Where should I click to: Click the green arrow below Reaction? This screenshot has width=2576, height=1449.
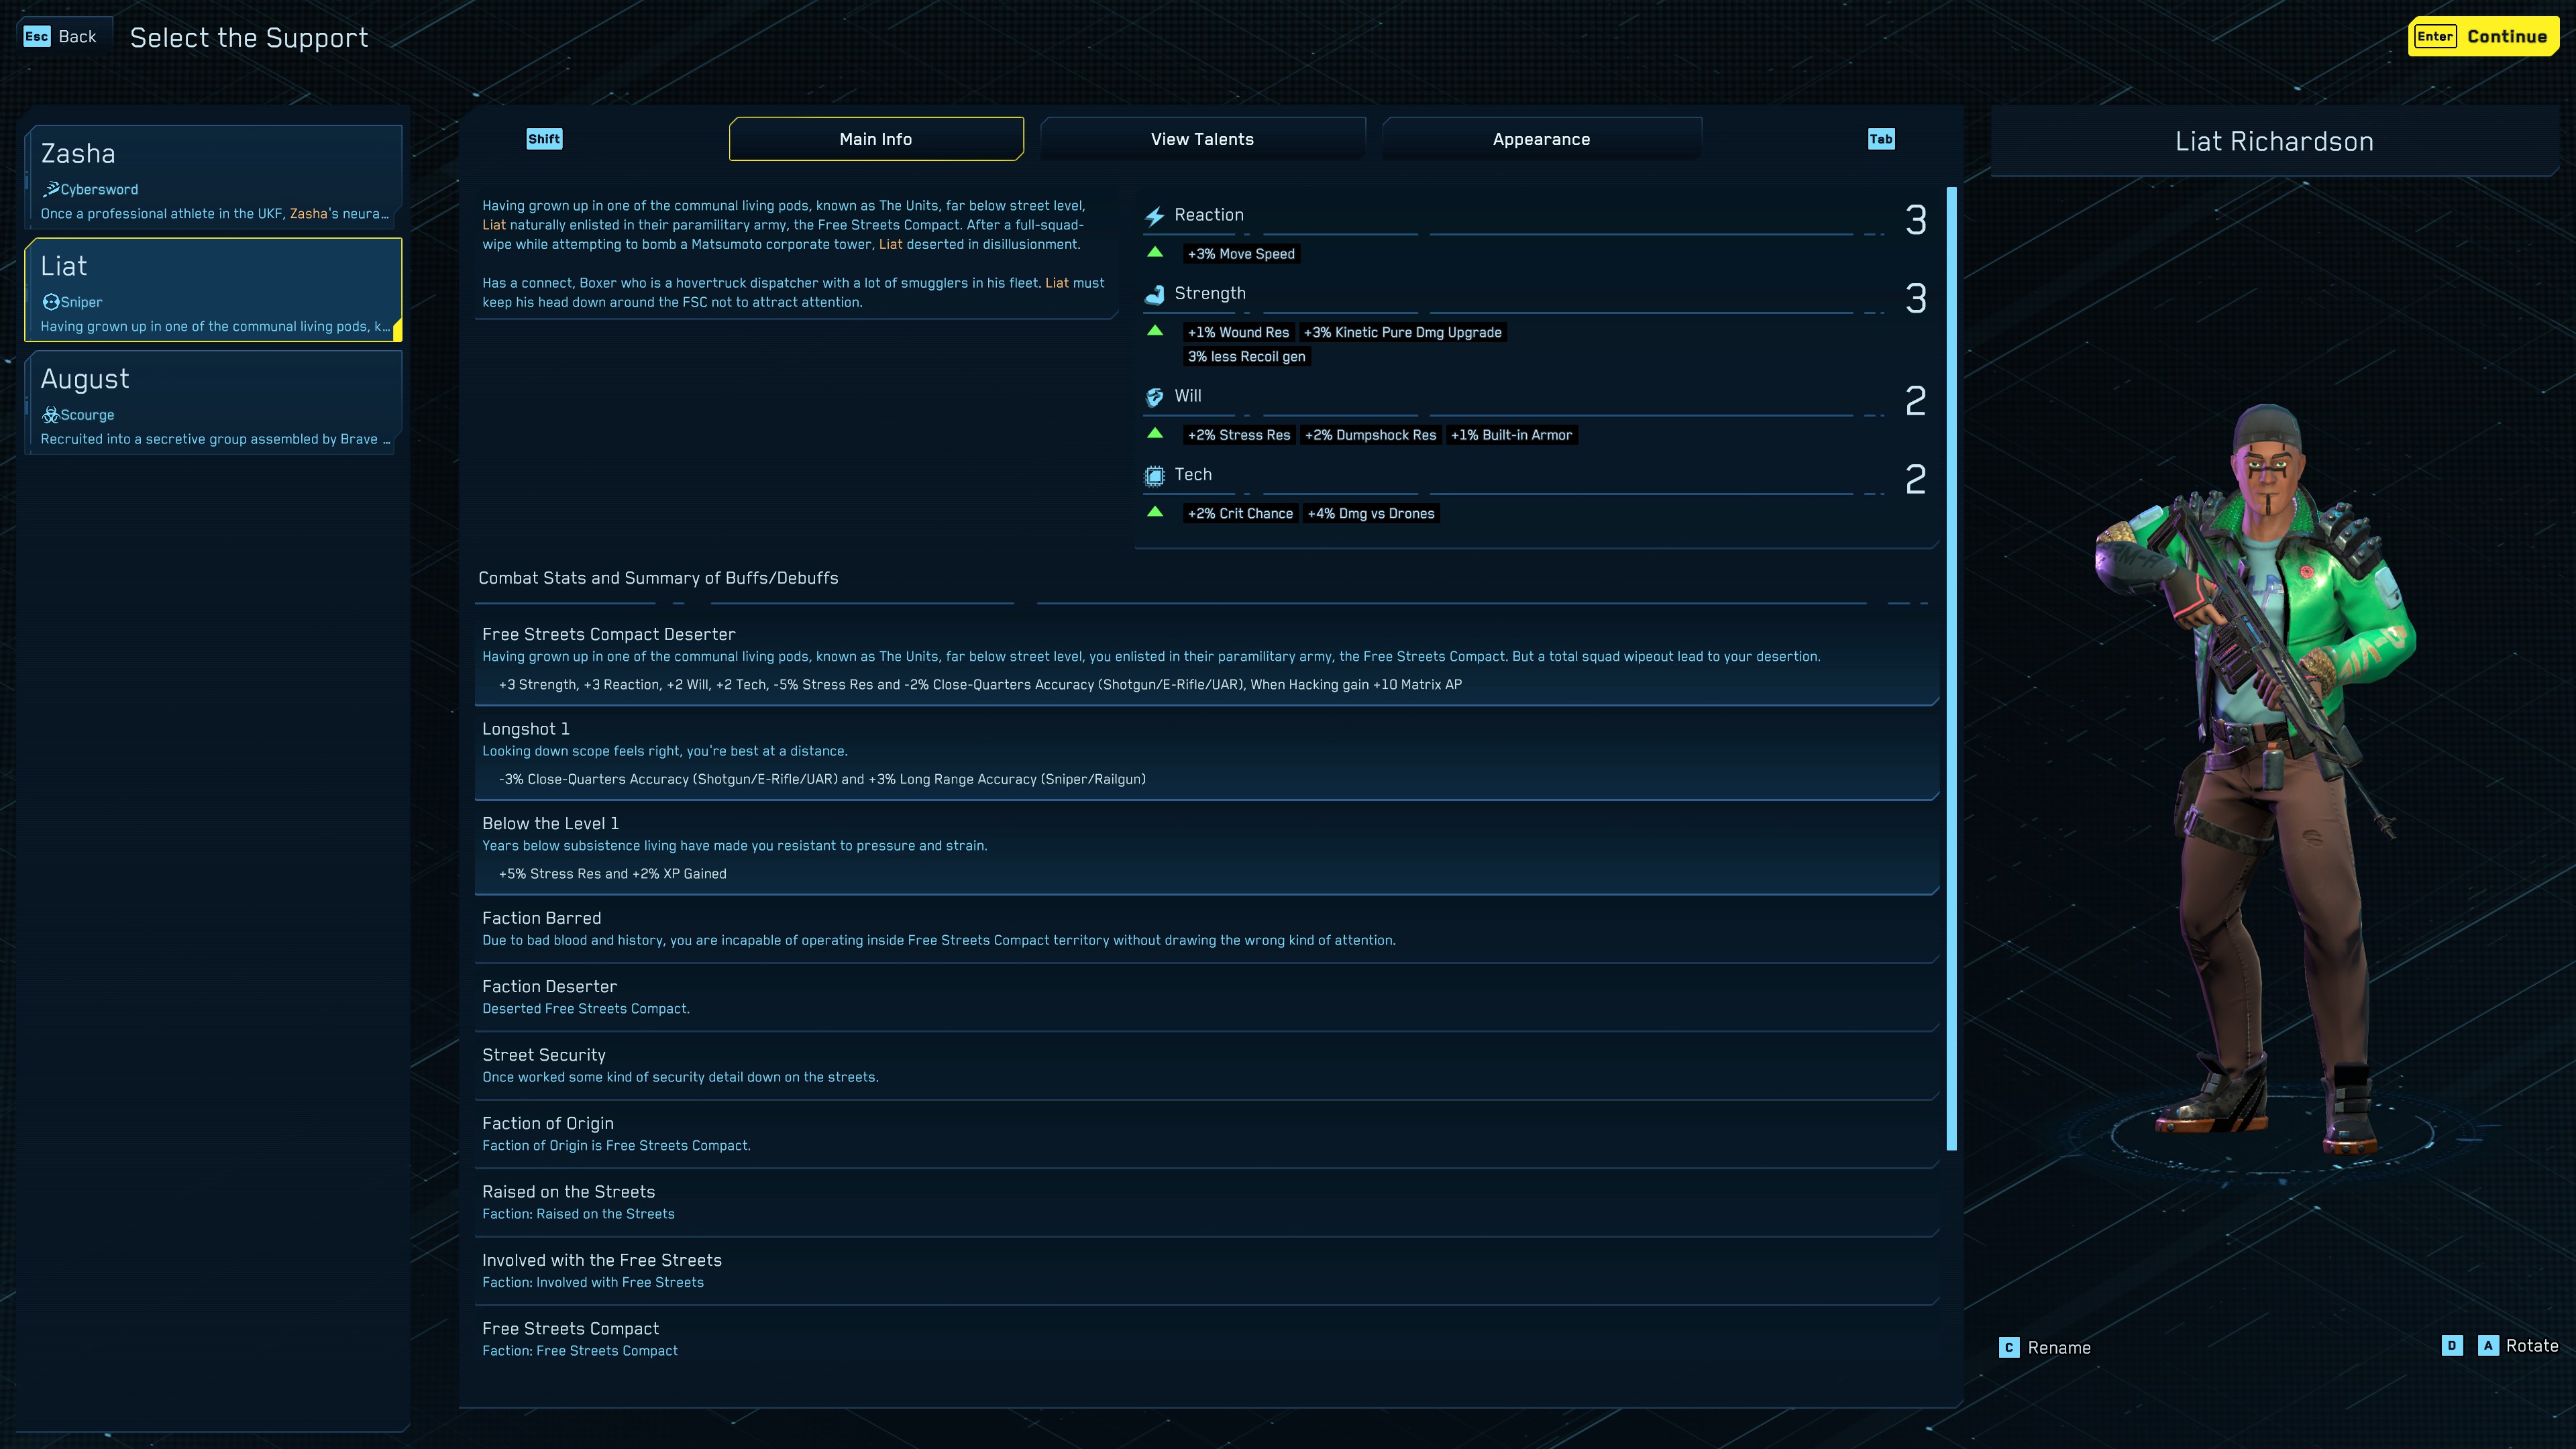[1155, 252]
